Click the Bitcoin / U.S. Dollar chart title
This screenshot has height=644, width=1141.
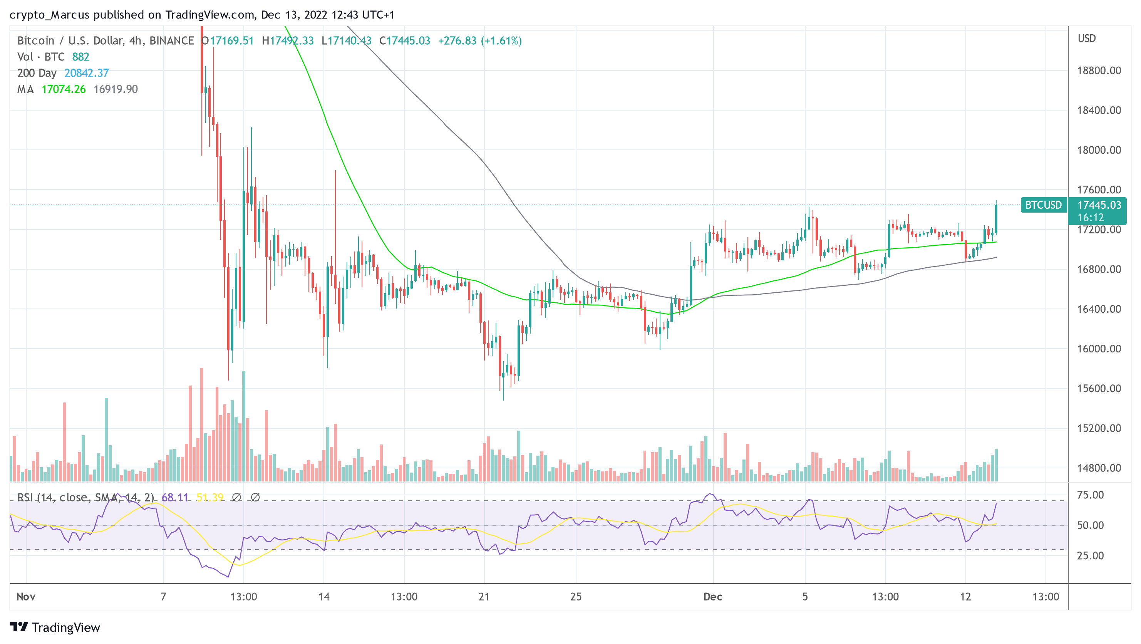click(x=106, y=41)
